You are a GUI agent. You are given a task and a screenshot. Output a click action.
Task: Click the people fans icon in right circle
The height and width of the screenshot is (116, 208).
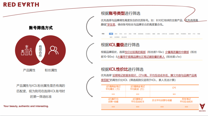click(53, 50)
